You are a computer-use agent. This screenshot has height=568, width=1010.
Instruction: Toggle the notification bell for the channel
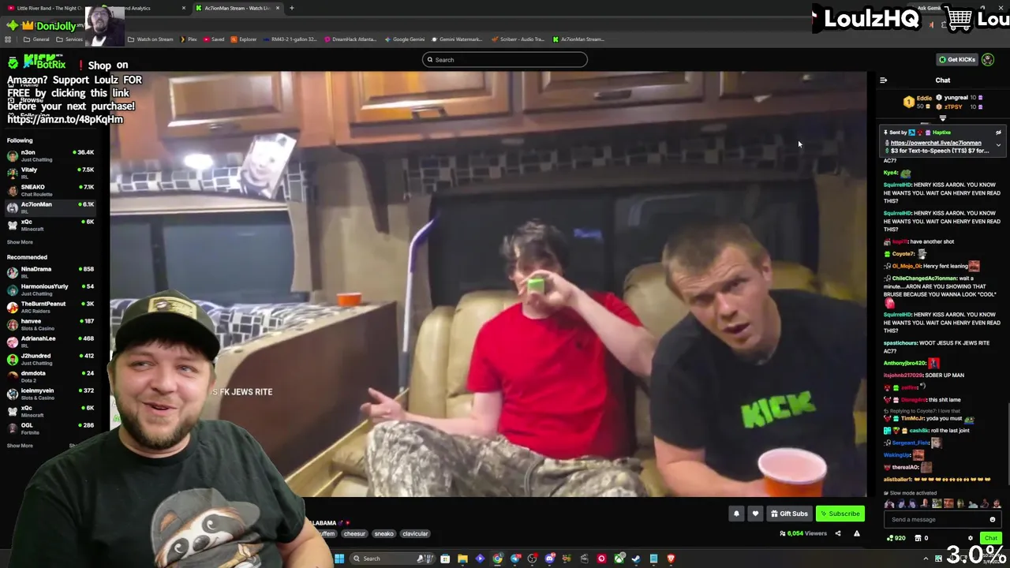click(x=736, y=514)
